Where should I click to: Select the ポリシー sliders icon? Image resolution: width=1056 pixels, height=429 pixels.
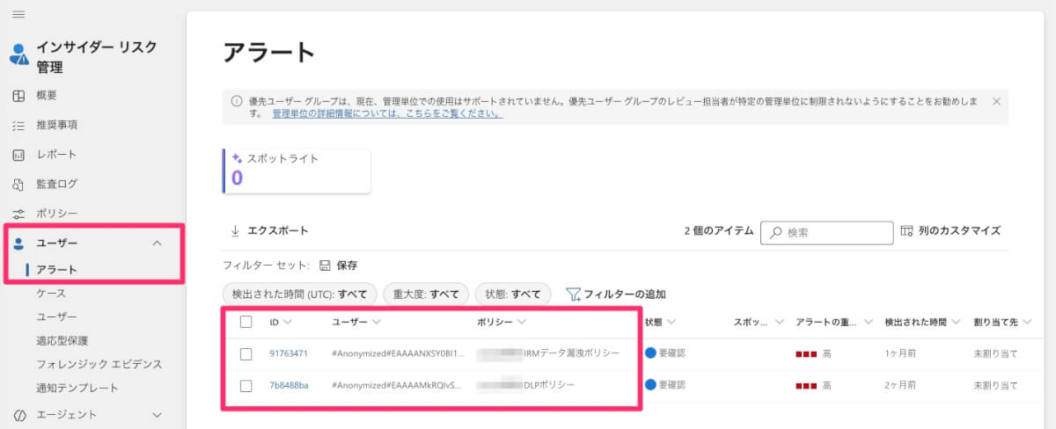coord(18,214)
